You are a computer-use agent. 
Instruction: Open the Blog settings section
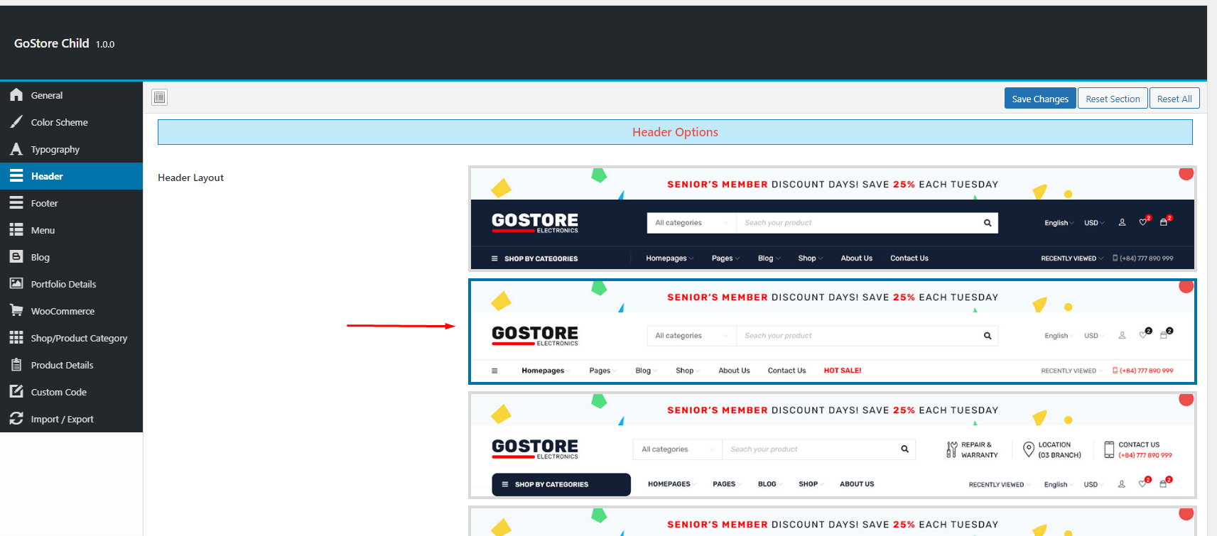click(x=40, y=257)
